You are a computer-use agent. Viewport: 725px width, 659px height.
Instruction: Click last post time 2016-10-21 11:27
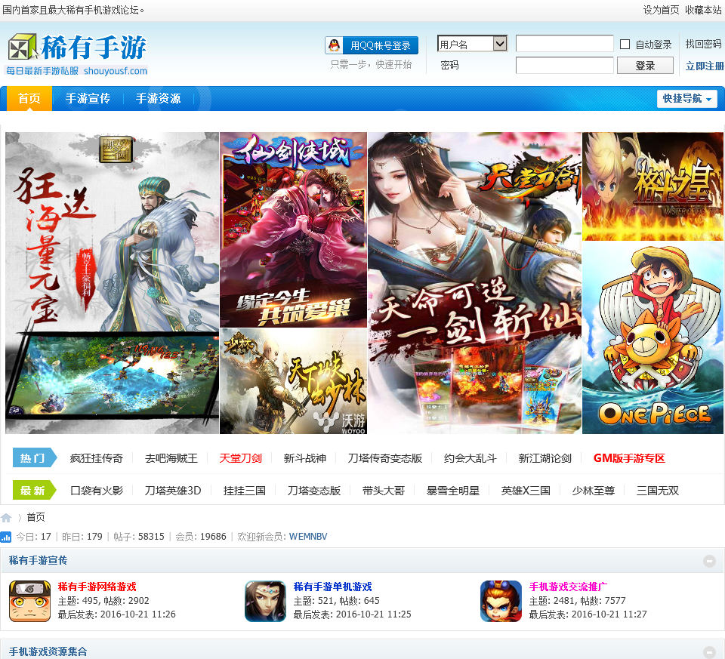click(609, 614)
